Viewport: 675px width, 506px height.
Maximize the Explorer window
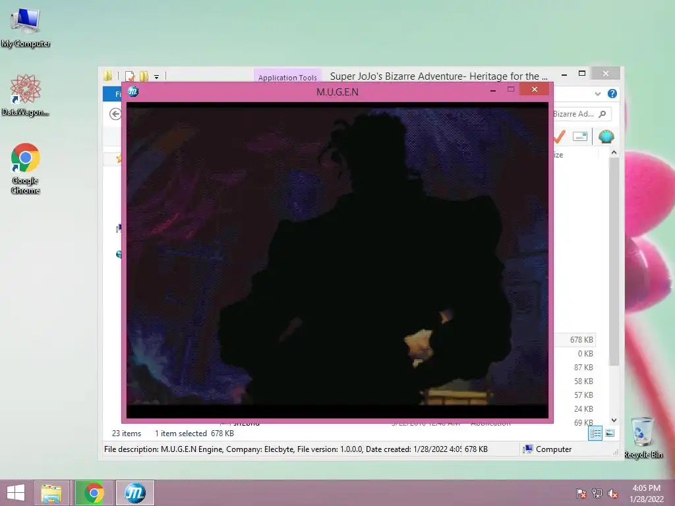(x=582, y=74)
